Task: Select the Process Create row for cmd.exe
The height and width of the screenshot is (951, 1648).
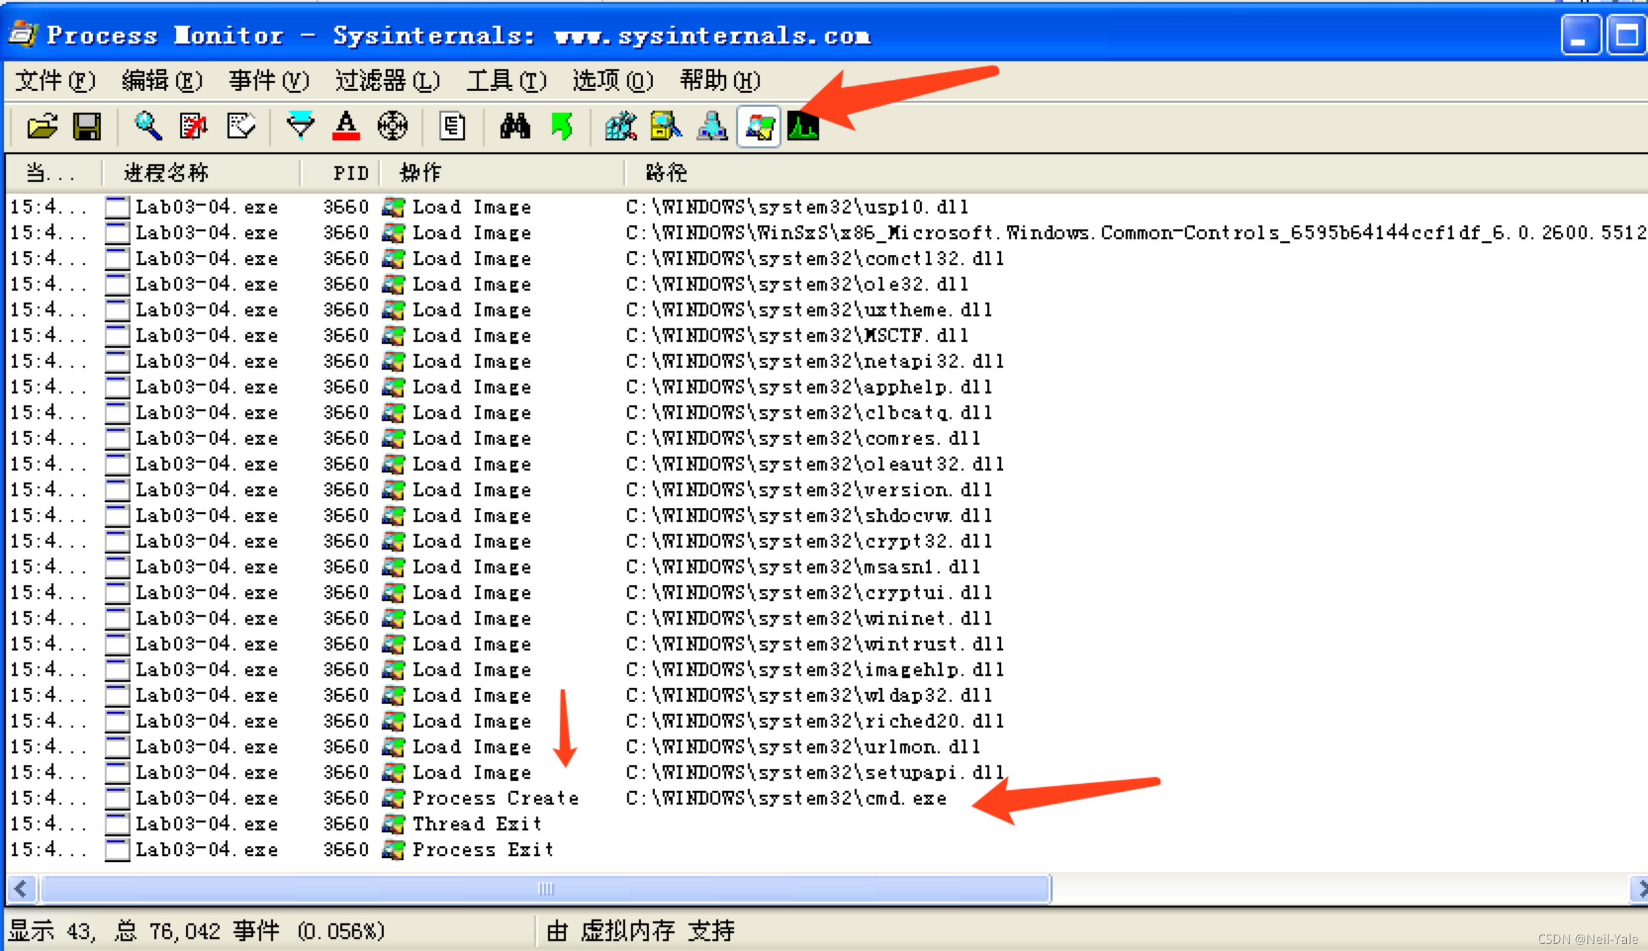Action: tap(826, 798)
